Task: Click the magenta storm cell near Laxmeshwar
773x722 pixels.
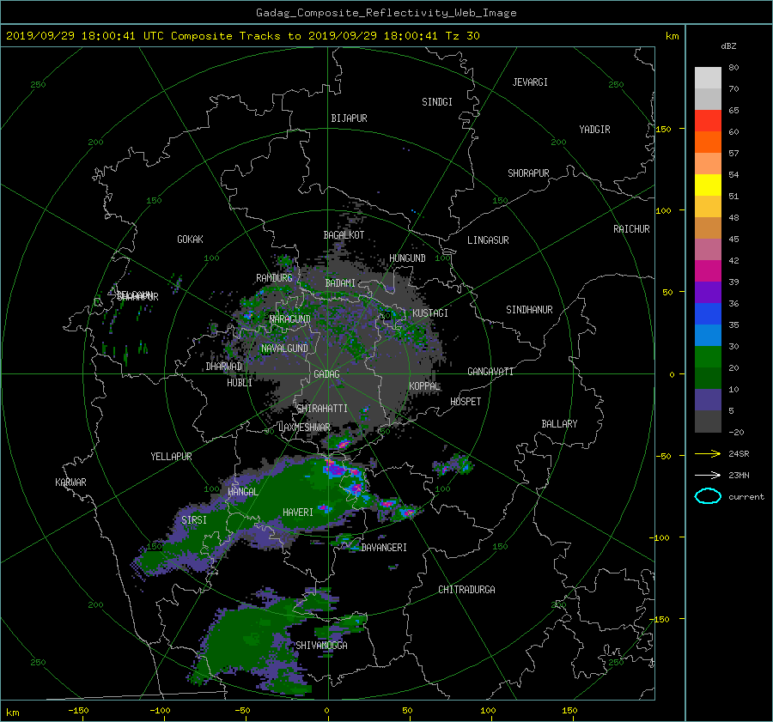Action: coord(342,444)
